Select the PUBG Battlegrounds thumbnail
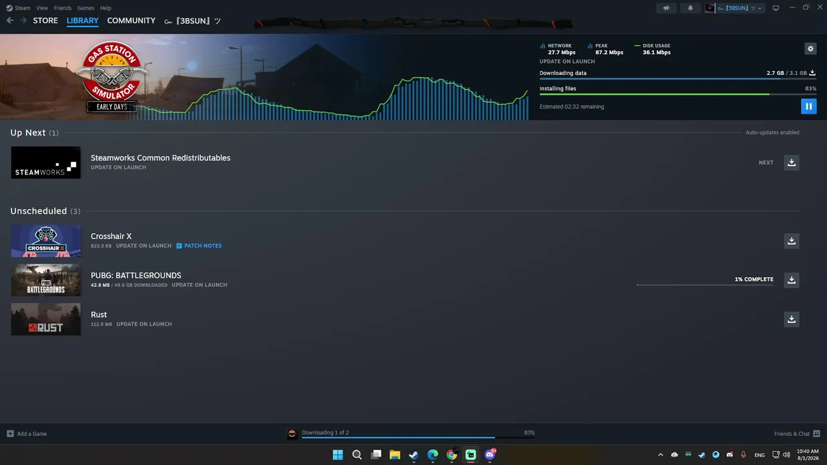 46,280
